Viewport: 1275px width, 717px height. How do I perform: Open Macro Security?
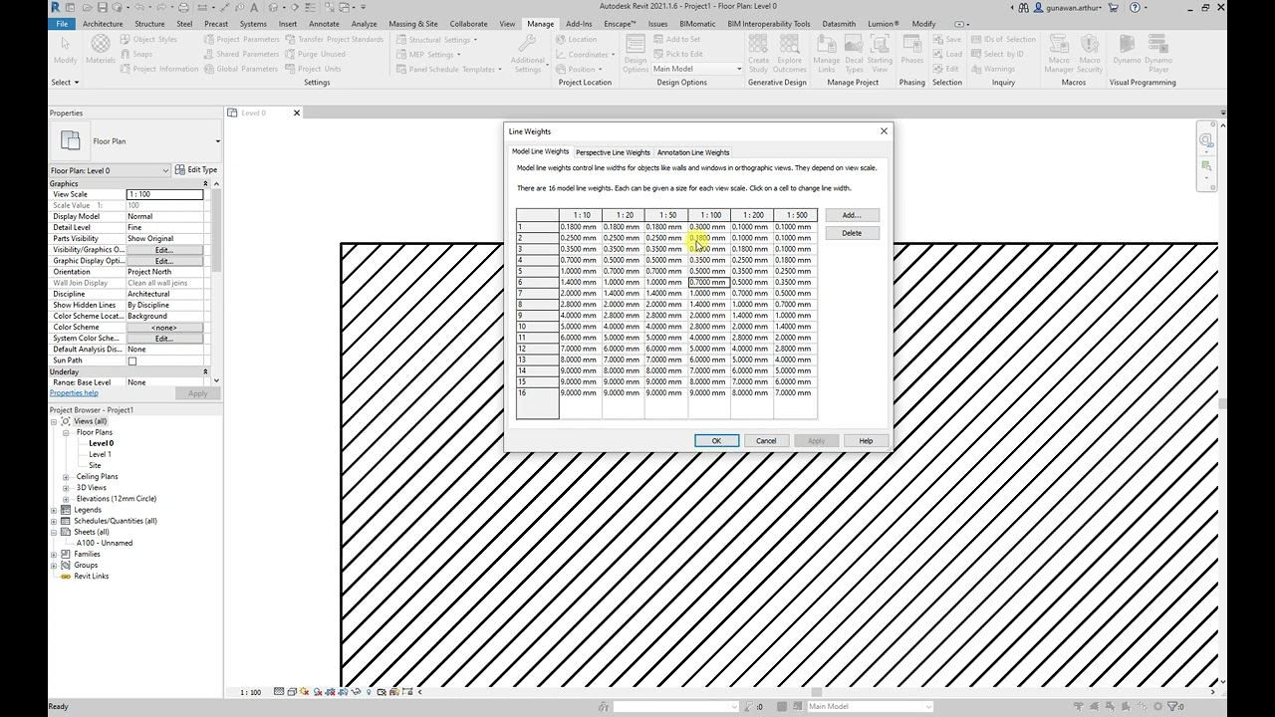point(1090,53)
